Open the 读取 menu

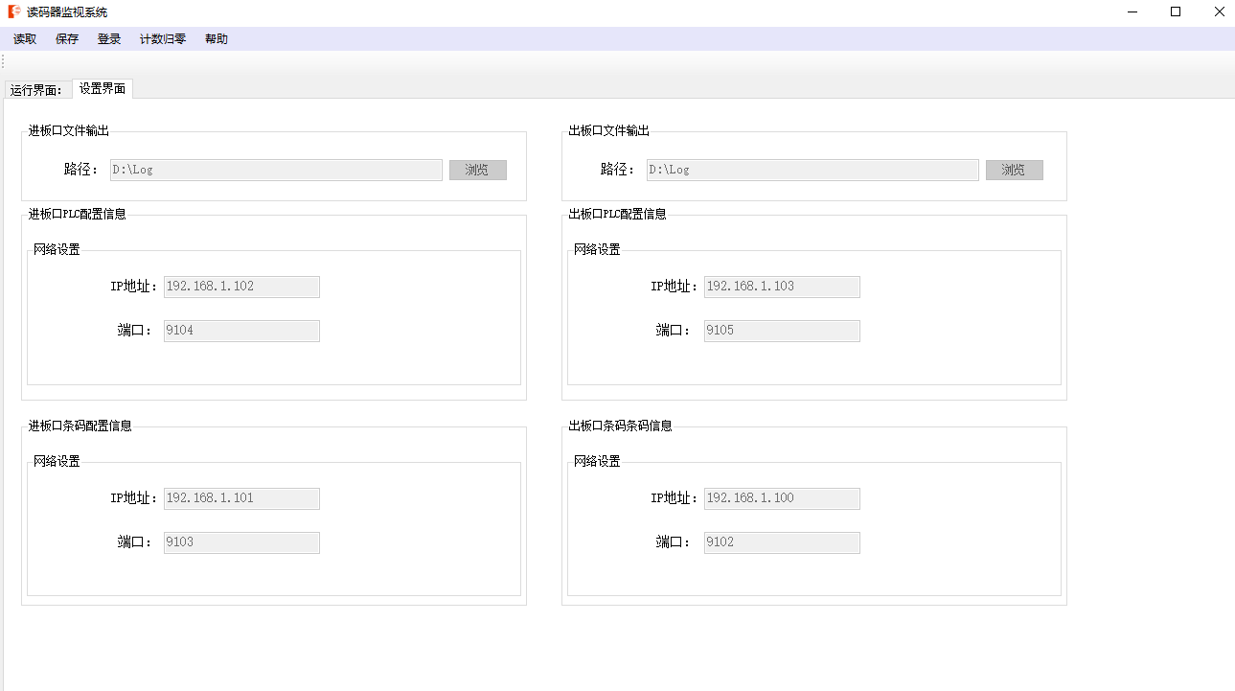(25, 39)
